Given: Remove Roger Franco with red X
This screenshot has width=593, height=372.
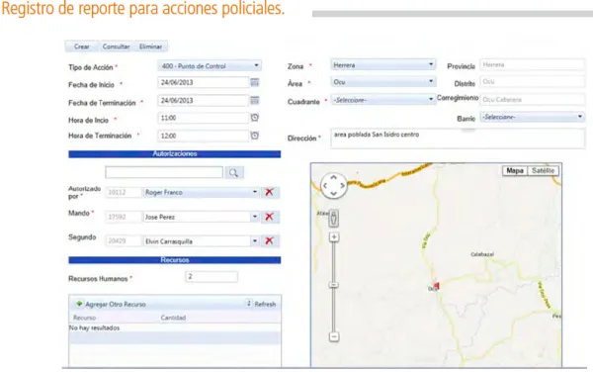Looking at the screenshot, I should pyautogui.click(x=269, y=192).
